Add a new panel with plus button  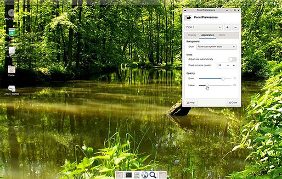(x=227, y=27)
